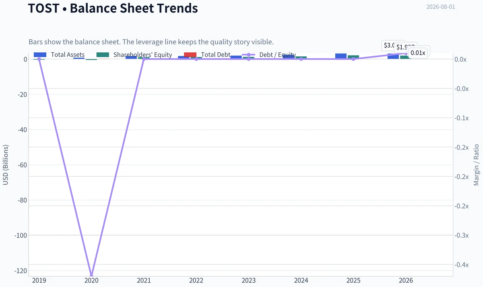Click the blue Total Assets legend swatch
Viewport: 483px width, 287px height.
tap(40, 55)
